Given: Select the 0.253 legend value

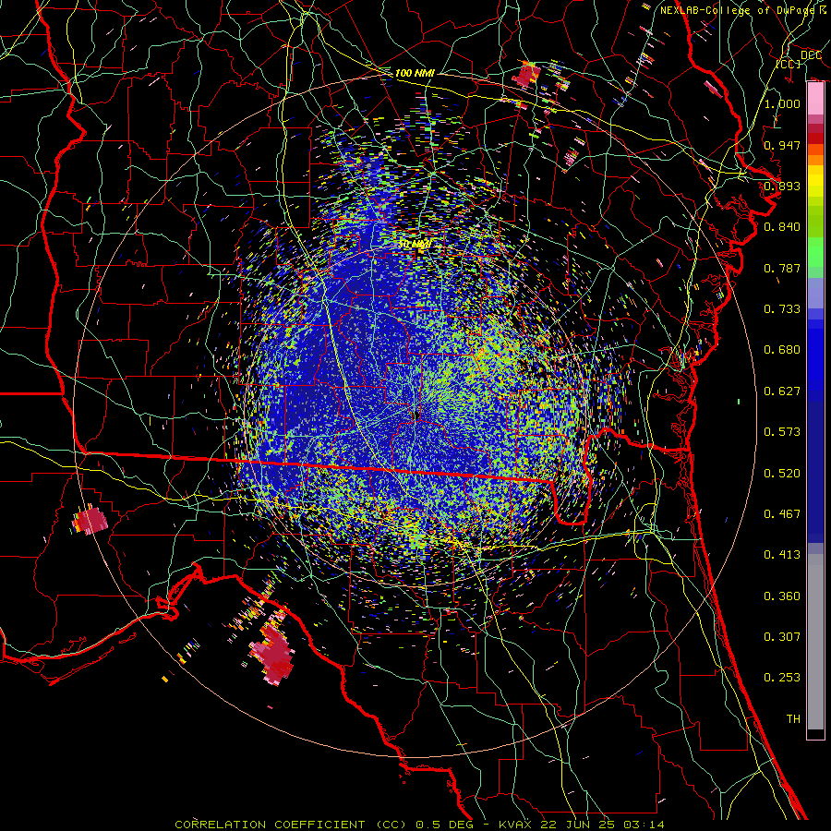Looking at the screenshot, I should (x=782, y=678).
